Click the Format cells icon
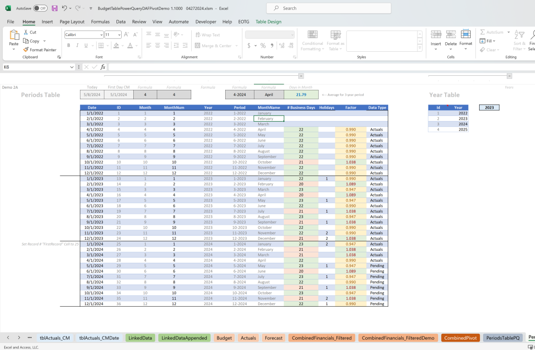The image size is (535, 350). coord(466,34)
